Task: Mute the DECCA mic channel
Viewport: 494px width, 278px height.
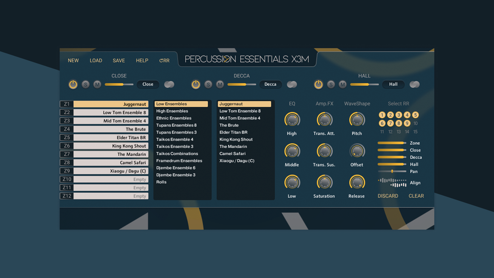Action: tap(220, 84)
